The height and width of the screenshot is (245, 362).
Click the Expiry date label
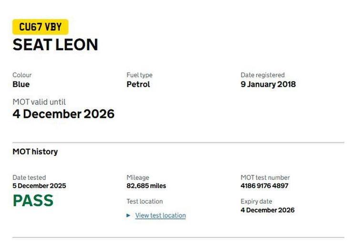(x=256, y=201)
